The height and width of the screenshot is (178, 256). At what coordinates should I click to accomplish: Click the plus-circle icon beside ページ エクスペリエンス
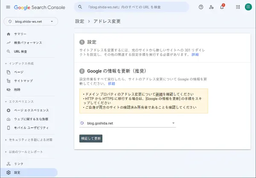point(9,110)
